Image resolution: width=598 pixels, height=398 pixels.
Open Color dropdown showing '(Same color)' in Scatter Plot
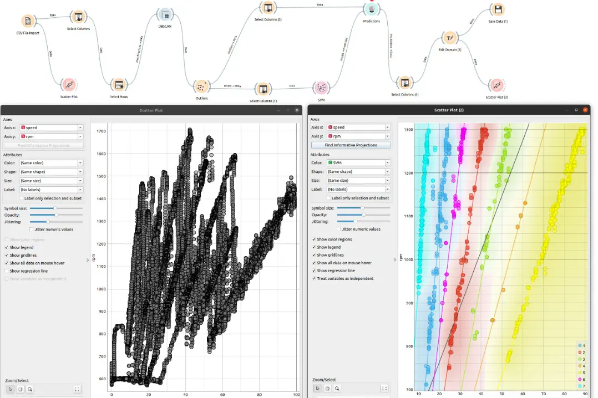52,163
